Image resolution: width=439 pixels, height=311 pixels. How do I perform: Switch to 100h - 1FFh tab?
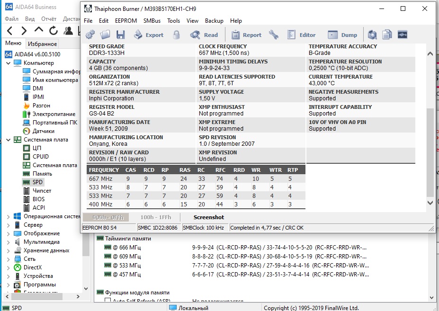coord(156,217)
